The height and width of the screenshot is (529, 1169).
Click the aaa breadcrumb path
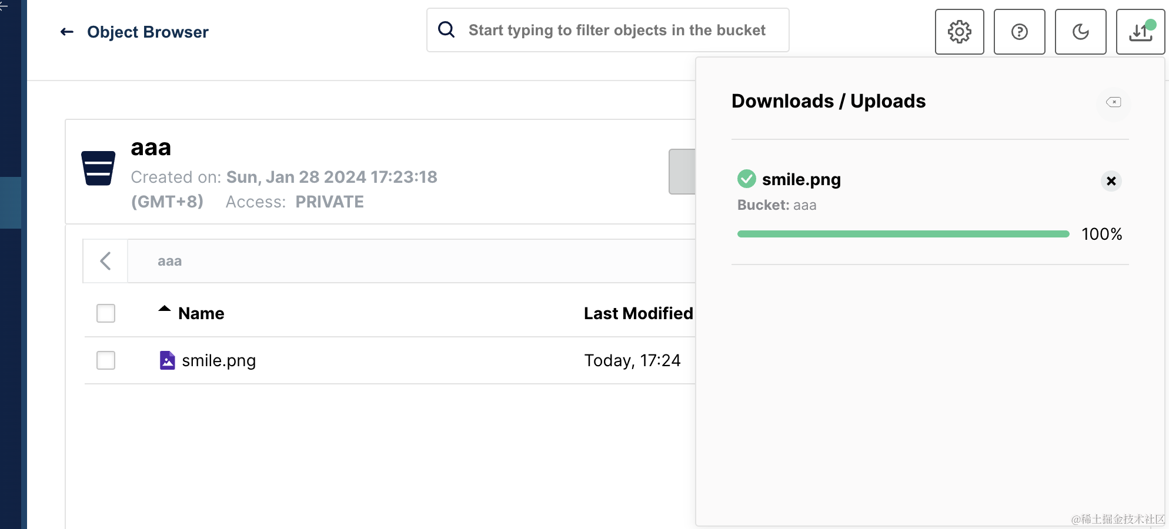(169, 261)
